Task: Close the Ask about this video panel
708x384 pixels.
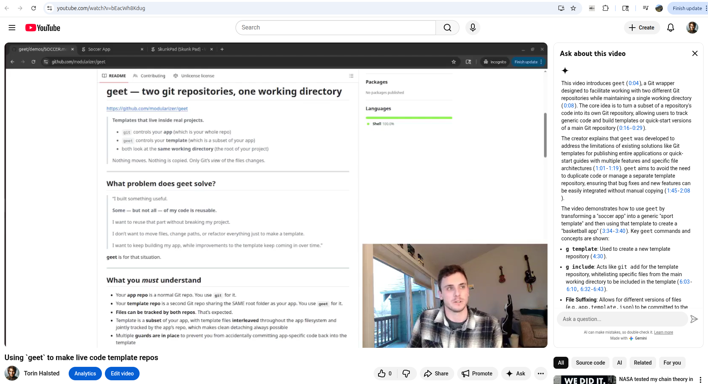Action: click(695, 53)
